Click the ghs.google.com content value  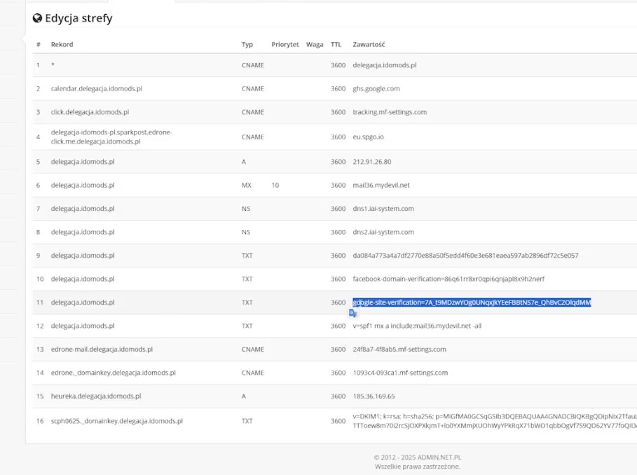pyautogui.click(x=376, y=89)
